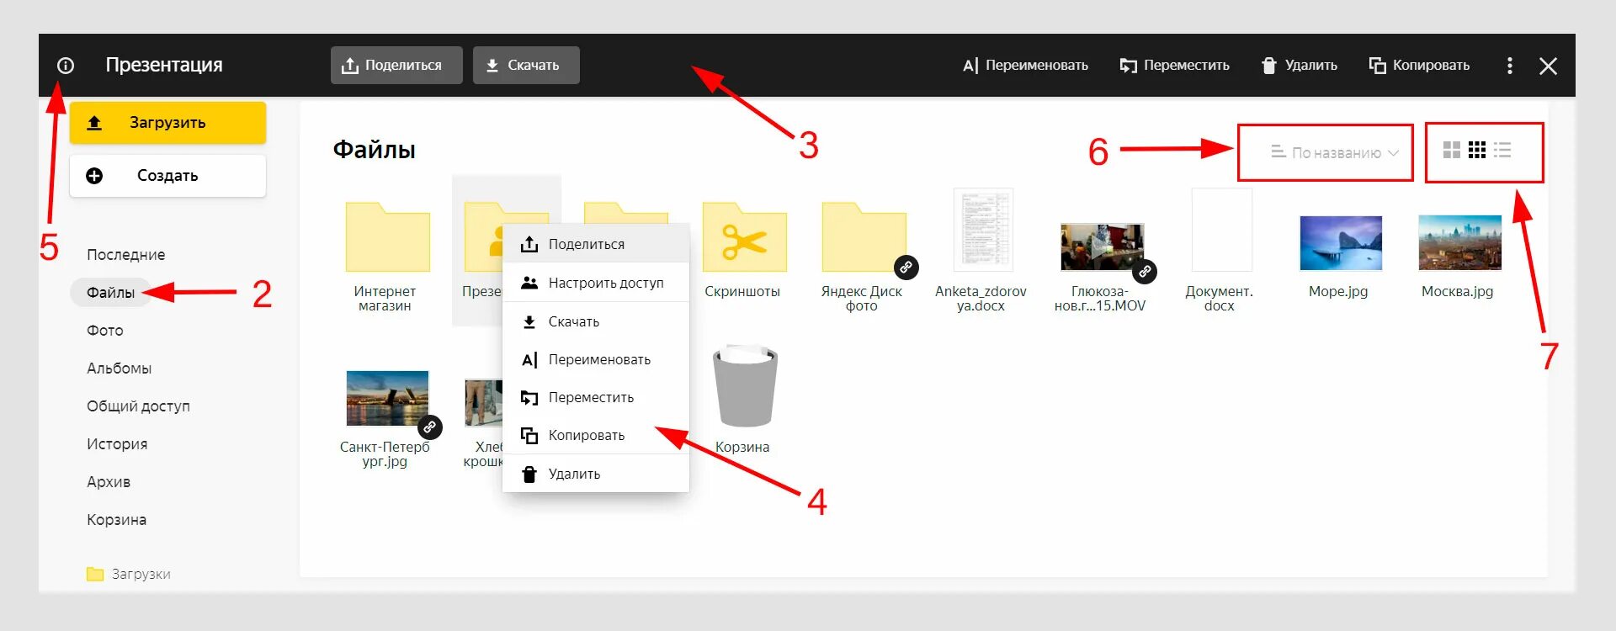Select the Документ.docx file
The height and width of the screenshot is (631, 1616).
[x=1221, y=231]
